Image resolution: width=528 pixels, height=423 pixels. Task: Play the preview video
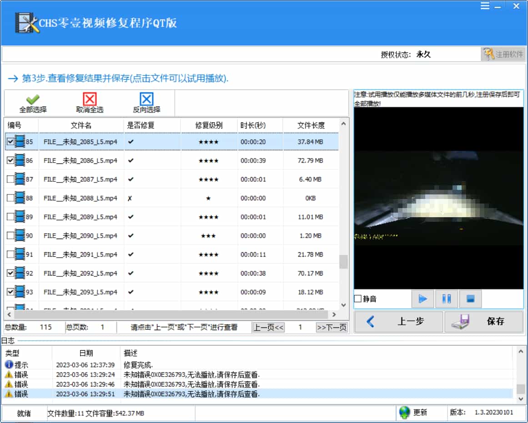pyautogui.click(x=422, y=299)
